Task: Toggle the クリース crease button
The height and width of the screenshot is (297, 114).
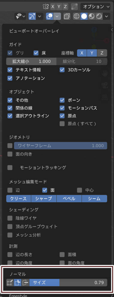Action: click(19, 199)
